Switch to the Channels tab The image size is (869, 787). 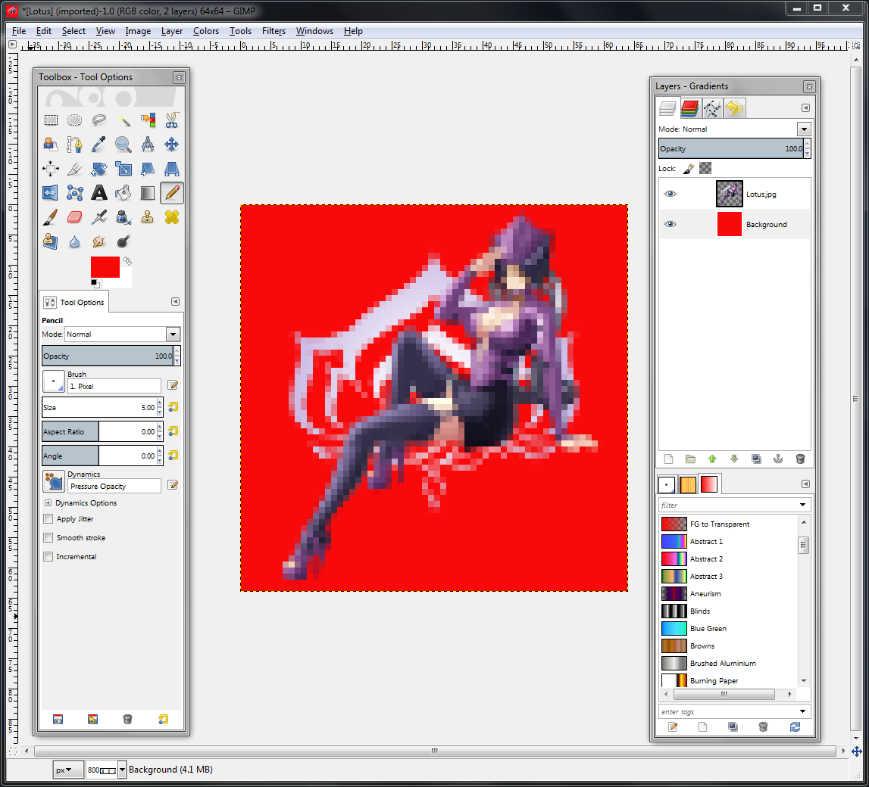coord(689,108)
